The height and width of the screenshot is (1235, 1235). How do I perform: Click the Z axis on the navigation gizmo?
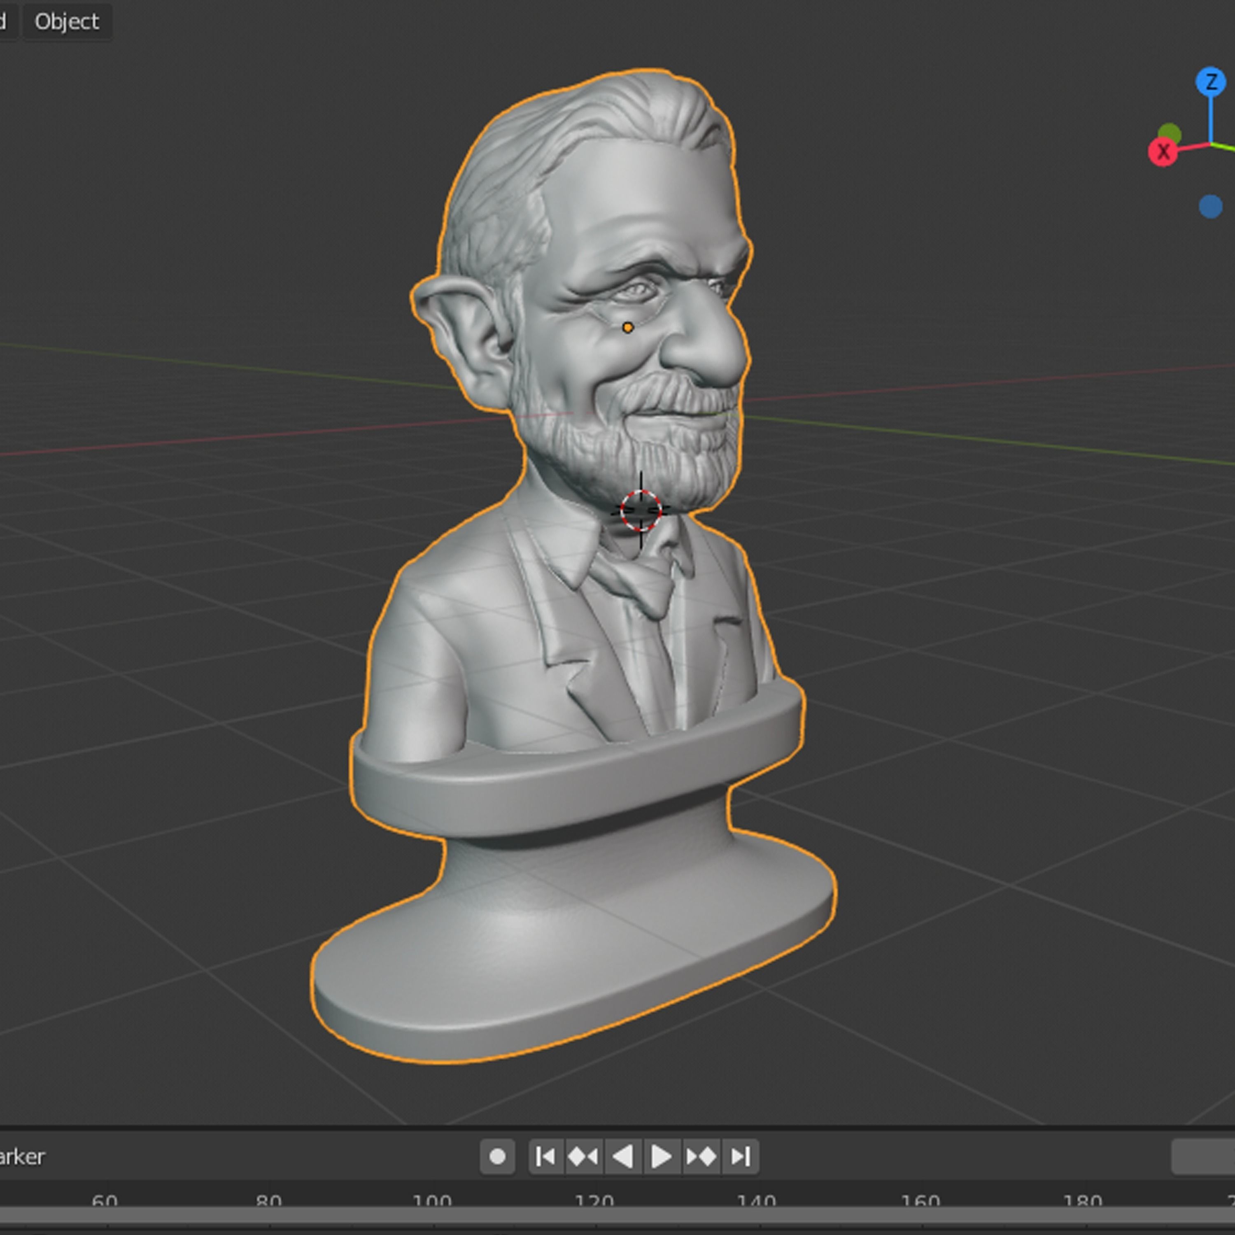click(1212, 82)
